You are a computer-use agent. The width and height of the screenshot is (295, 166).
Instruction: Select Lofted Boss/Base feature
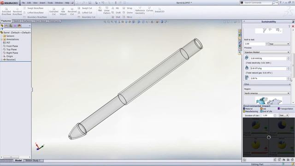point(34,12)
